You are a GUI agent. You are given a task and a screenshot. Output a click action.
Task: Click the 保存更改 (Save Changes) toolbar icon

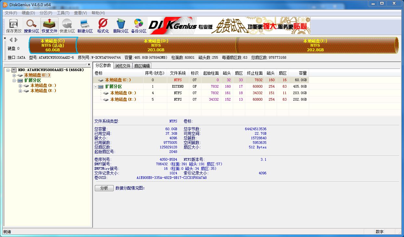click(x=13, y=25)
